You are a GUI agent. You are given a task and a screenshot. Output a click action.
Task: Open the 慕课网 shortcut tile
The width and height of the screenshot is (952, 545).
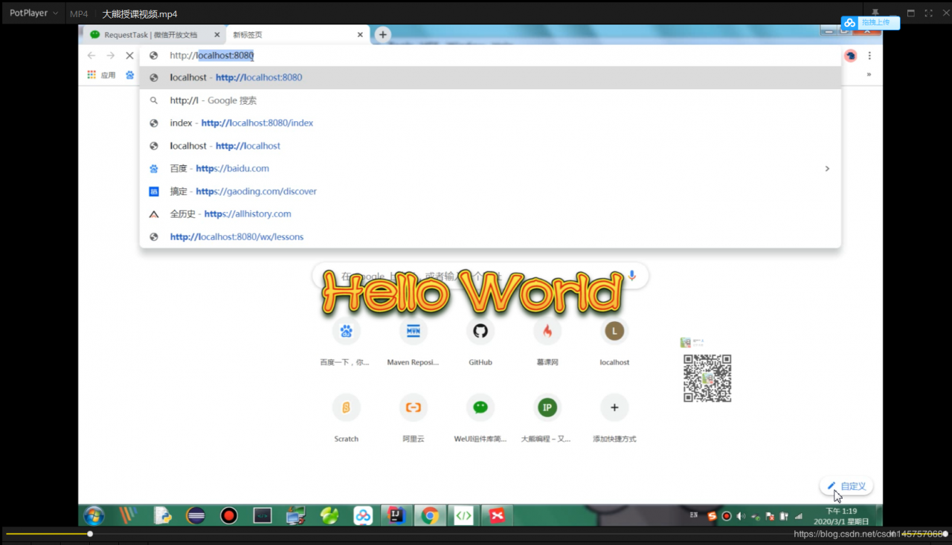tap(547, 343)
